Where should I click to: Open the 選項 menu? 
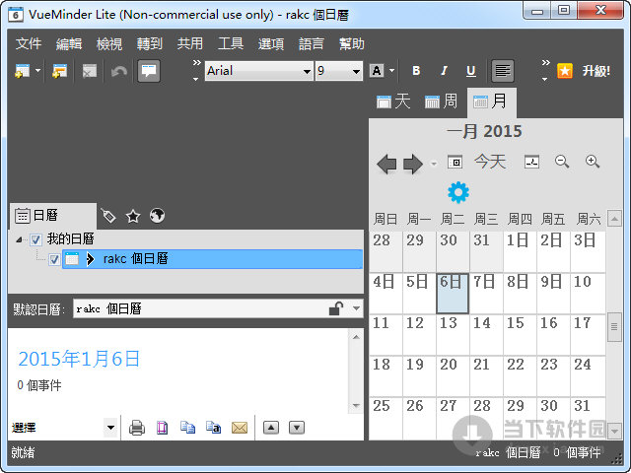(x=271, y=43)
